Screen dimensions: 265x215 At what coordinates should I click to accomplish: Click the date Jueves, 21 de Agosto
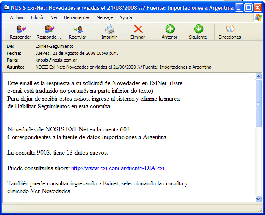pyautogui.click(x=77, y=53)
